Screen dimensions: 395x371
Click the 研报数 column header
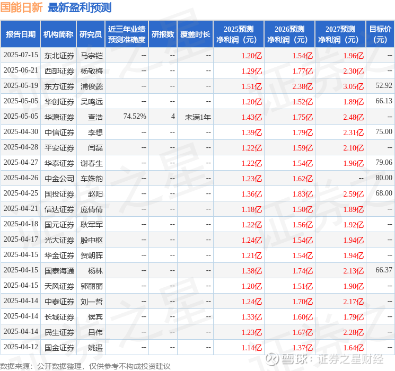pos(163,34)
